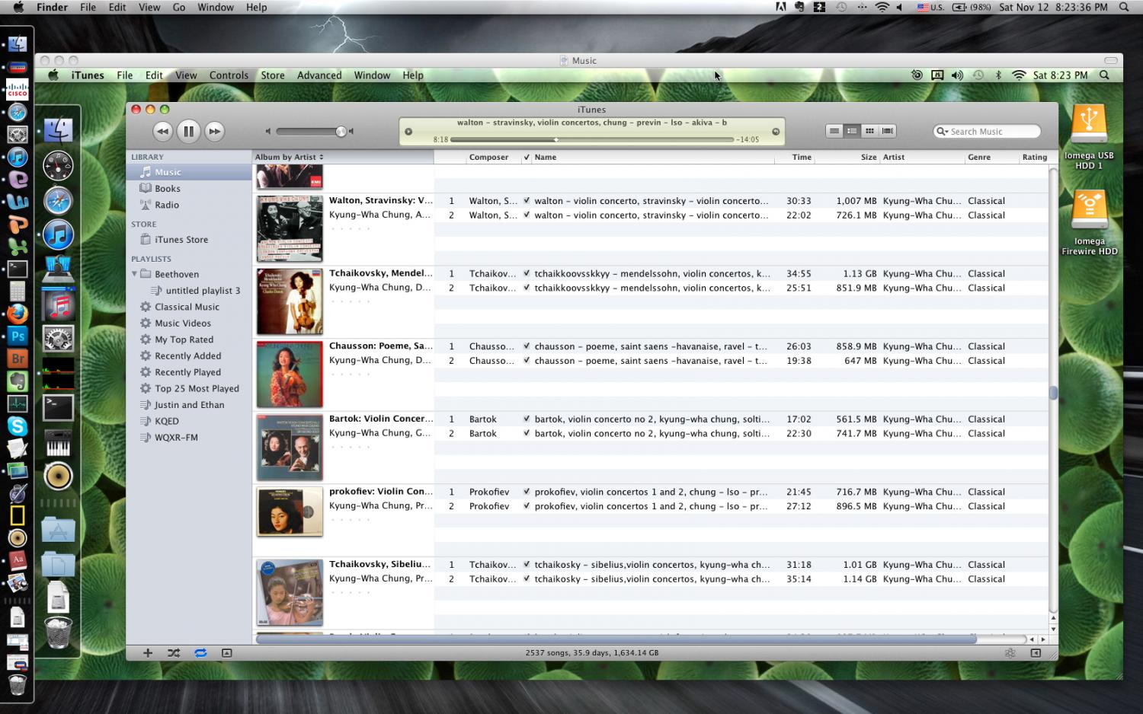Uncheck the 26:03 chausson poeme track

(x=527, y=346)
